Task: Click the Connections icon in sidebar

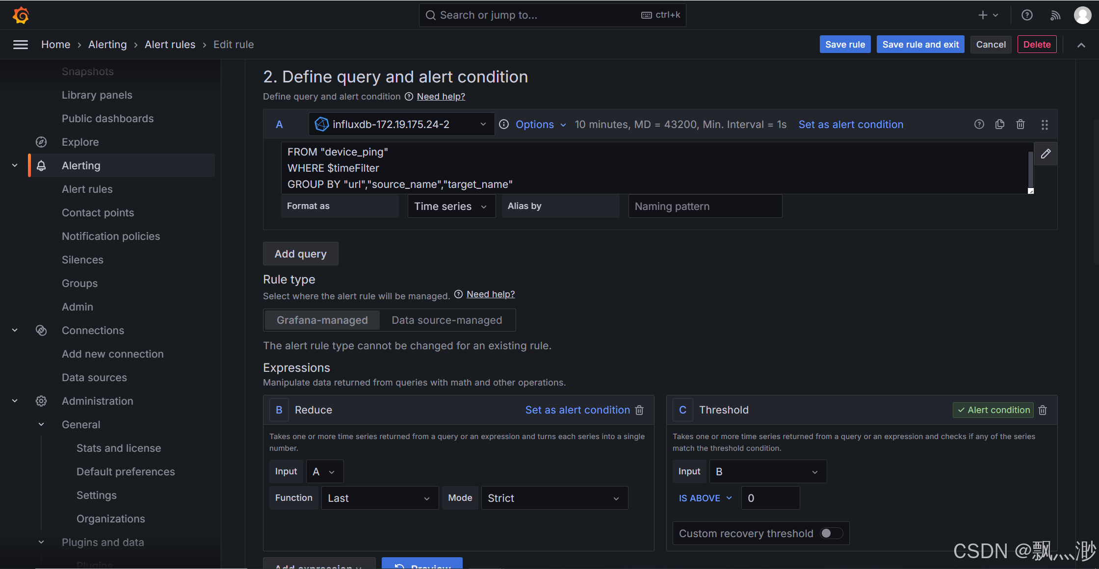Action: [41, 331]
